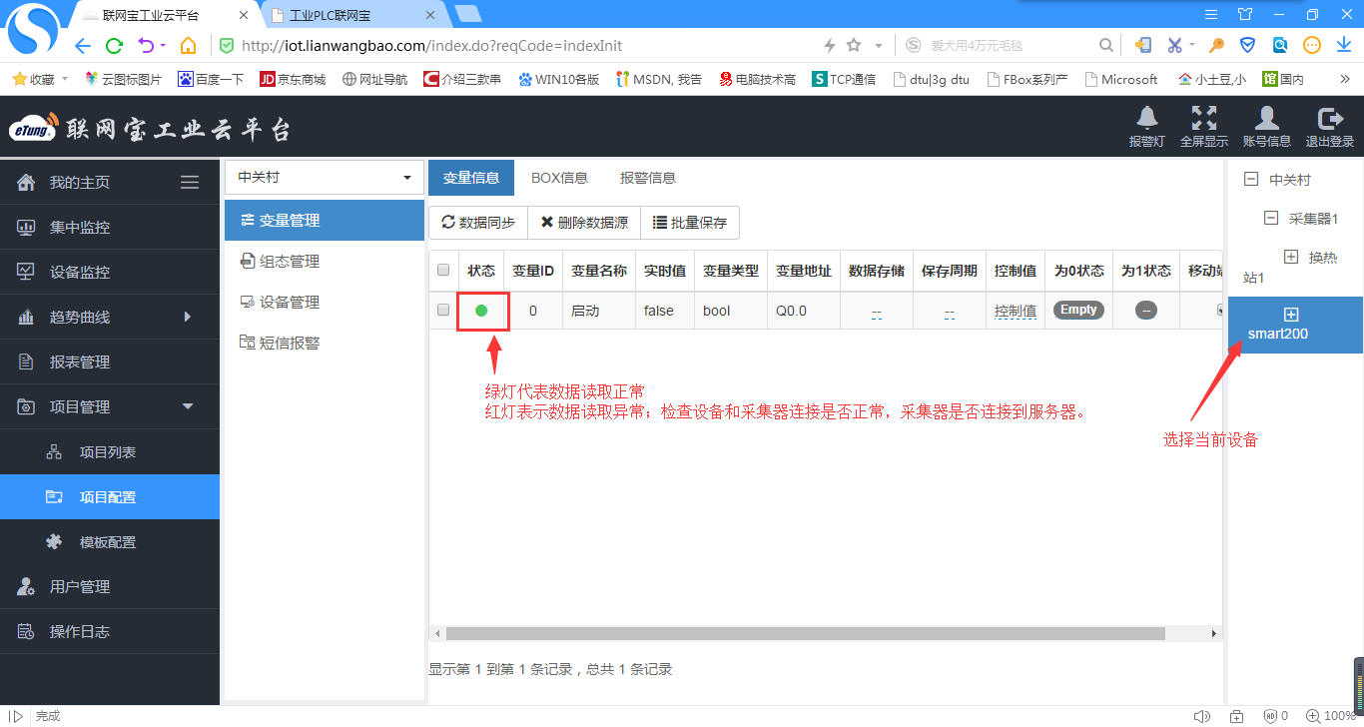Screen dimensions: 1364x727
Task: Go to browser home page icon
Action: (x=188, y=45)
